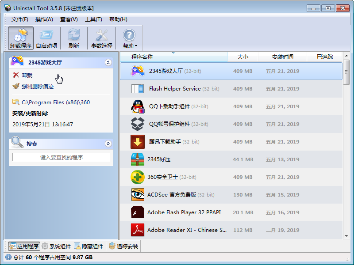Select the QQ帐号保护组件 icon
Screen dimensions: 354x265
[138, 124]
